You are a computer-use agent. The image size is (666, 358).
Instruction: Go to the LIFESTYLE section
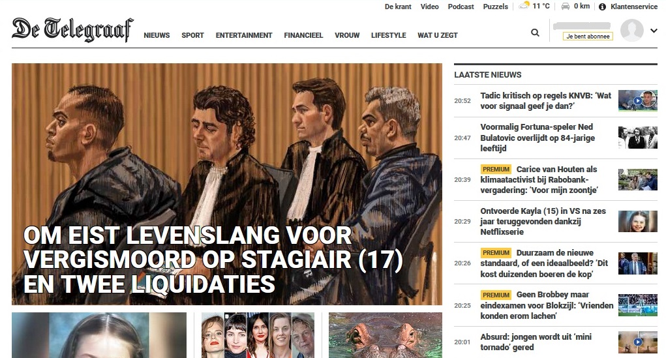click(389, 35)
